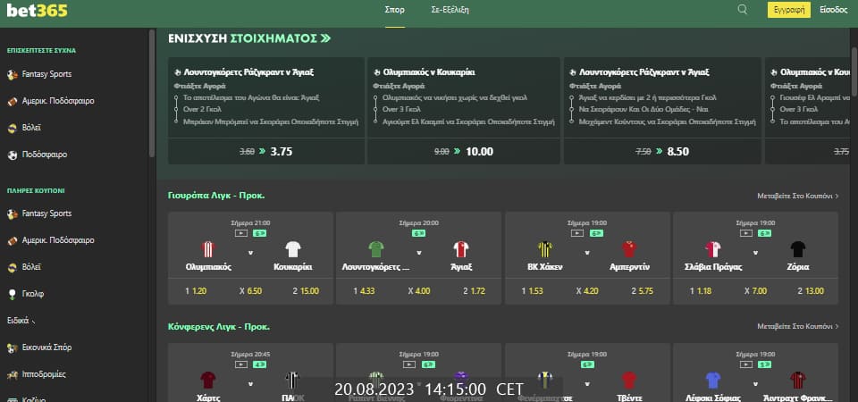
Task: Click live stream icon on ΒΚ Χάκεν match
Action: tap(577, 233)
